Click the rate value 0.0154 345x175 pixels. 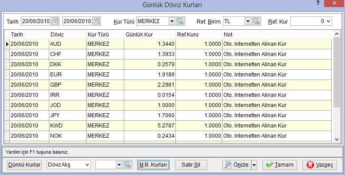[x=166, y=95]
